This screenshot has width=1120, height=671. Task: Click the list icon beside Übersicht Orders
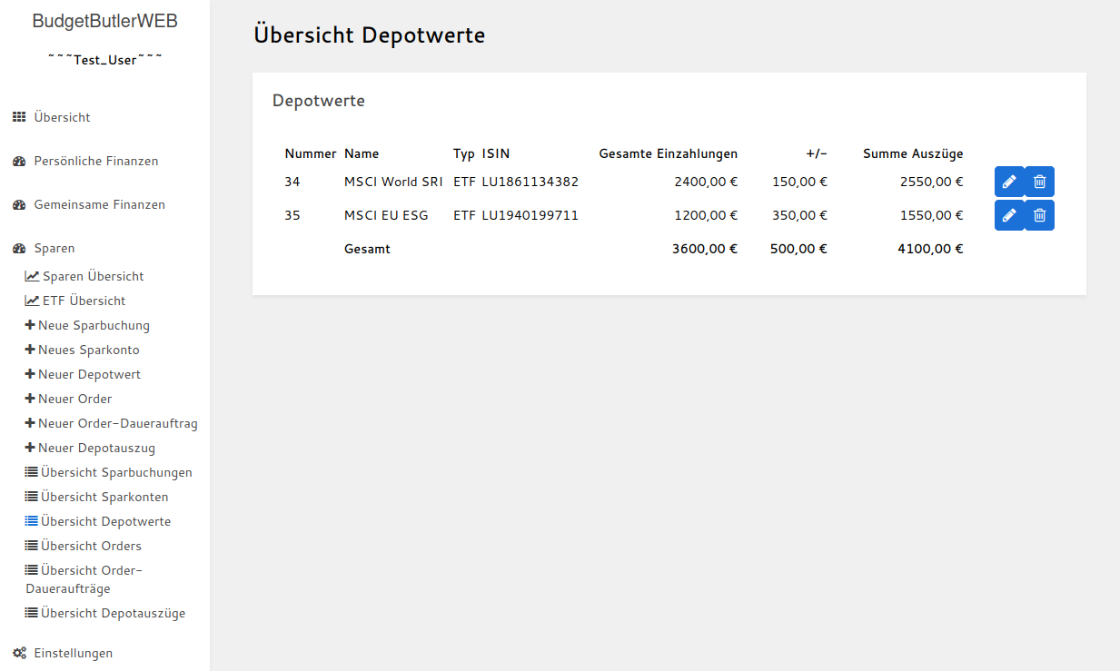(x=32, y=545)
